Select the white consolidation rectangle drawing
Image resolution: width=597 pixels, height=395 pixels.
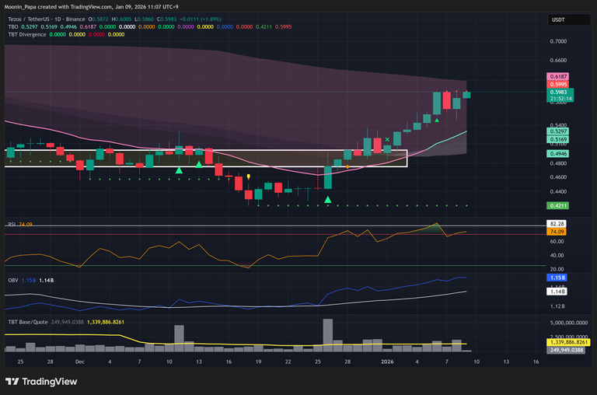pyautogui.click(x=206, y=150)
